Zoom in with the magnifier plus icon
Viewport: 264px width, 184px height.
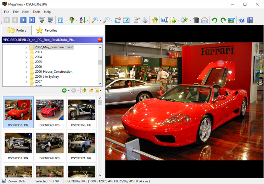tap(95, 20)
